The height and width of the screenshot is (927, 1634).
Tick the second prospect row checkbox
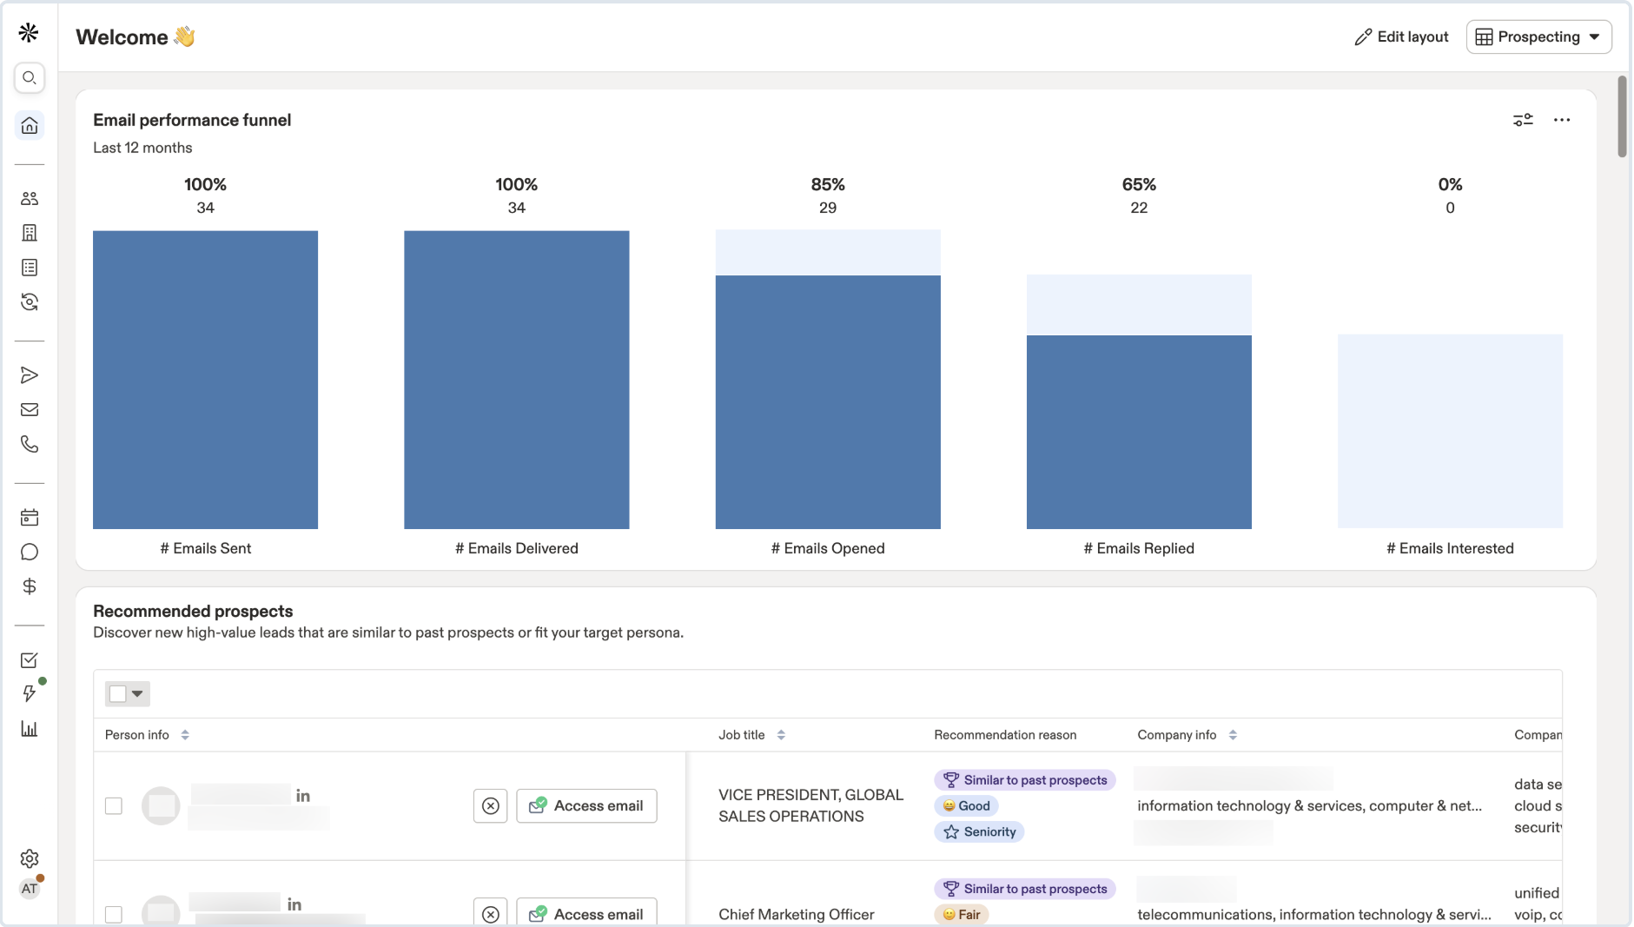pos(114,914)
